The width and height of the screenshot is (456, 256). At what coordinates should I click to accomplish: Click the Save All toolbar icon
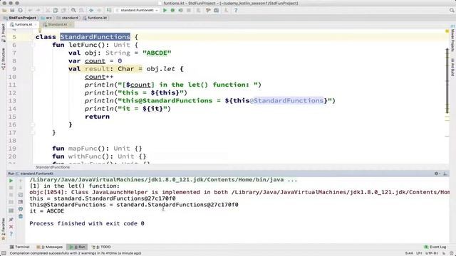tap(12, 10)
